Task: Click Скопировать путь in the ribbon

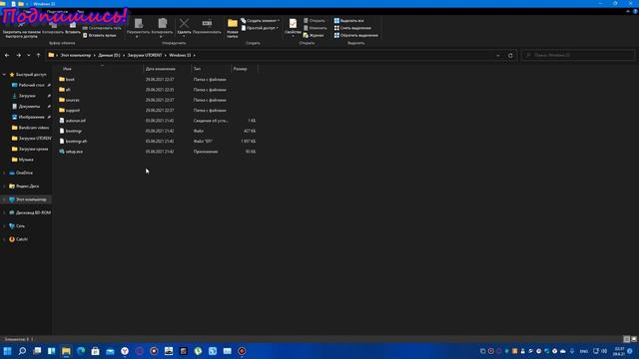Action: point(102,28)
